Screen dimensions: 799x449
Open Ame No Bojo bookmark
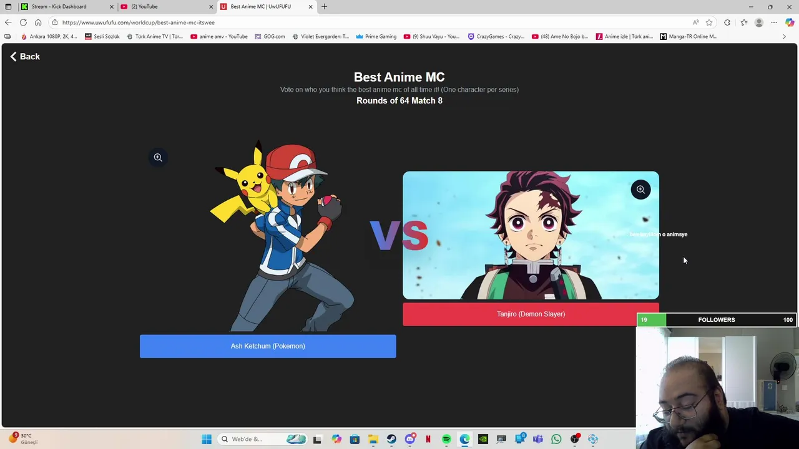click(x=560, y=37)
